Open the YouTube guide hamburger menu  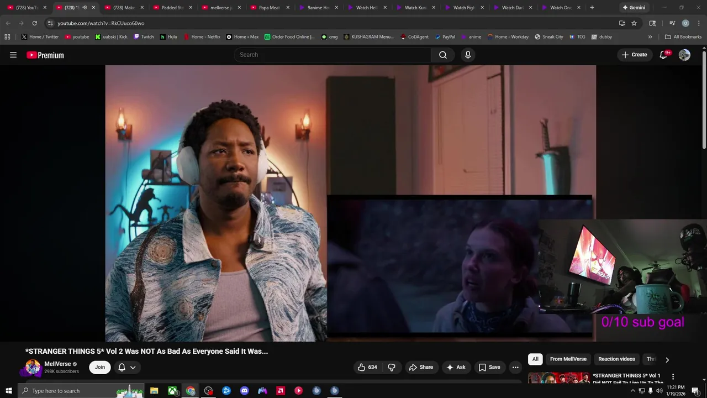[13, 55]
